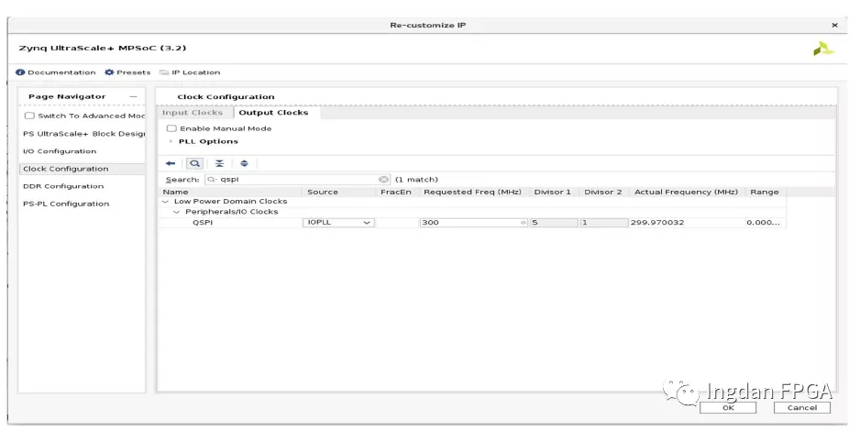
Task: Click the QSPI Divisor 1 field
Action: coord(554,223)
